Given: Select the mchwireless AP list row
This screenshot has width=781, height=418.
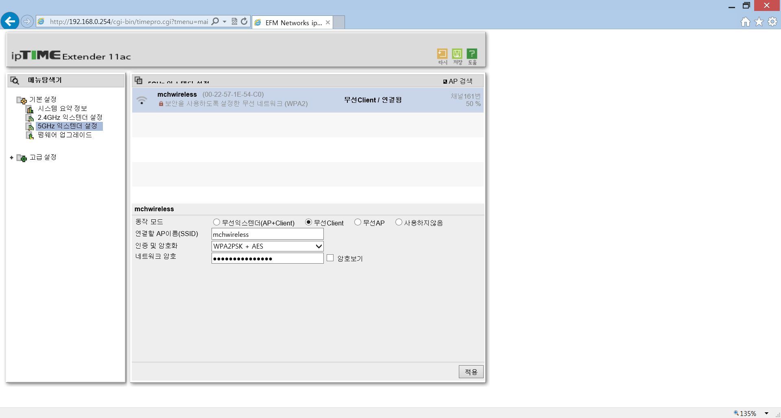Looking at the screenshot, I should [x=308, y=100].
